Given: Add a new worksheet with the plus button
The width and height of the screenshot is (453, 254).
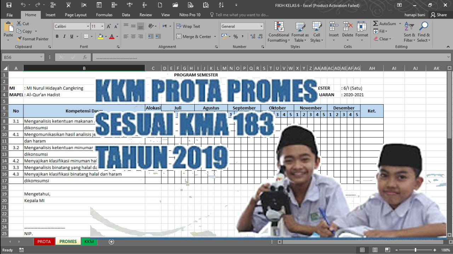Looking at the screenshot, I should pyautogui.click(x=111, y=241).
